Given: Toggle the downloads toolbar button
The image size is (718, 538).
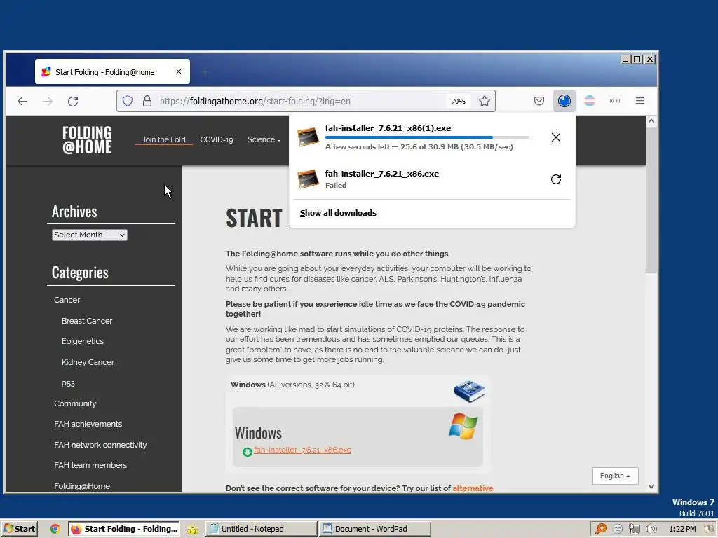Looking at the screenshot, I should pyautogui.click(x=564, y=101).
